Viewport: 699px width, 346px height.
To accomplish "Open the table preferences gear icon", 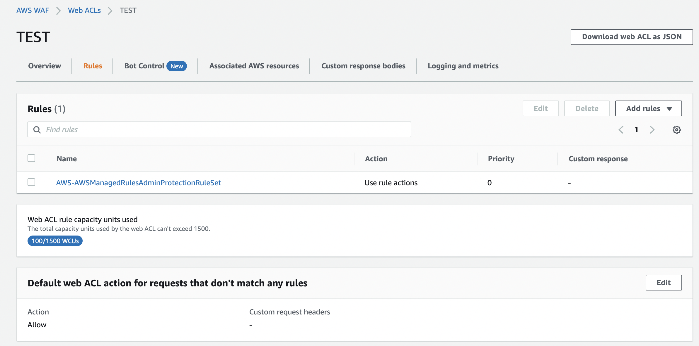I will 676,129.
